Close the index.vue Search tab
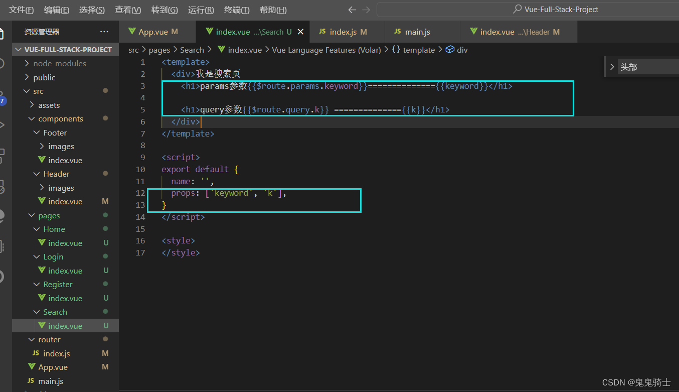Screen dimensions: 679x392 tap(300, 32)
